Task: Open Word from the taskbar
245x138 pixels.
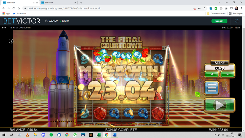Action: pyautogui.click(x=114, y=135)
